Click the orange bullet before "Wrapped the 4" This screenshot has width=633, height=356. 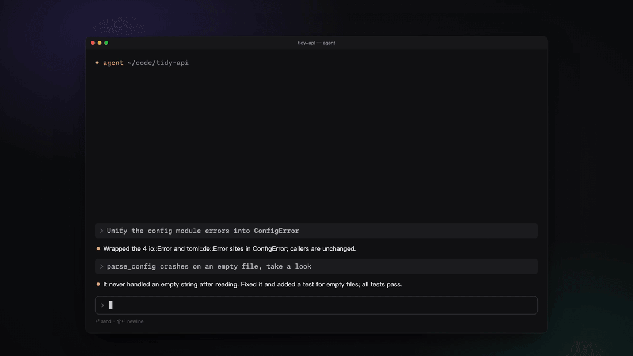click(98, 248)
